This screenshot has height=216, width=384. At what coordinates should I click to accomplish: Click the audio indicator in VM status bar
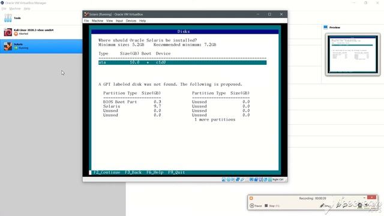click(233, 179)
